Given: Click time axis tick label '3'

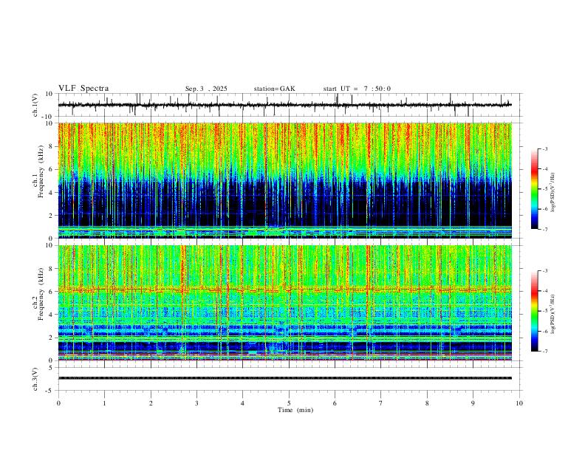Looking at the screenshot, I should [196, 403].
